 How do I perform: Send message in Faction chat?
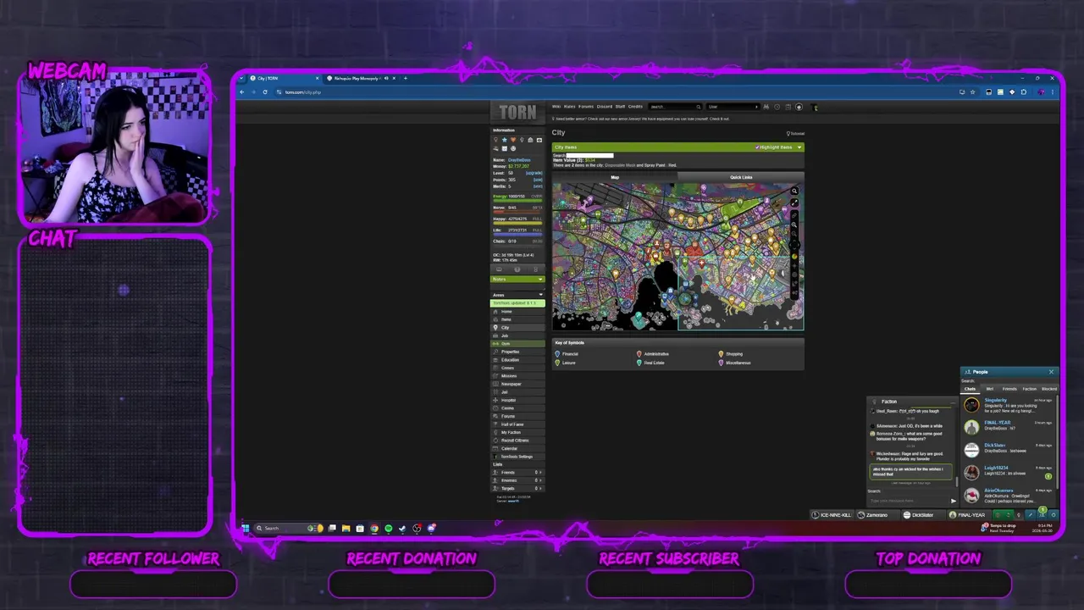pos(953,501)
